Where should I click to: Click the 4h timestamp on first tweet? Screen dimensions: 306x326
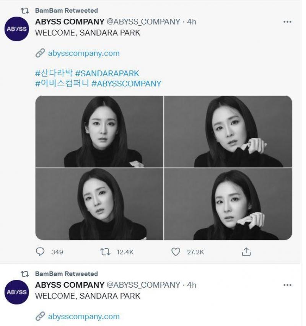pyautogui.click(x=192, y=22)
